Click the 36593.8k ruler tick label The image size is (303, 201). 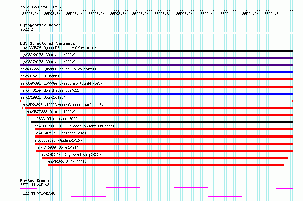tap(162, 14)
